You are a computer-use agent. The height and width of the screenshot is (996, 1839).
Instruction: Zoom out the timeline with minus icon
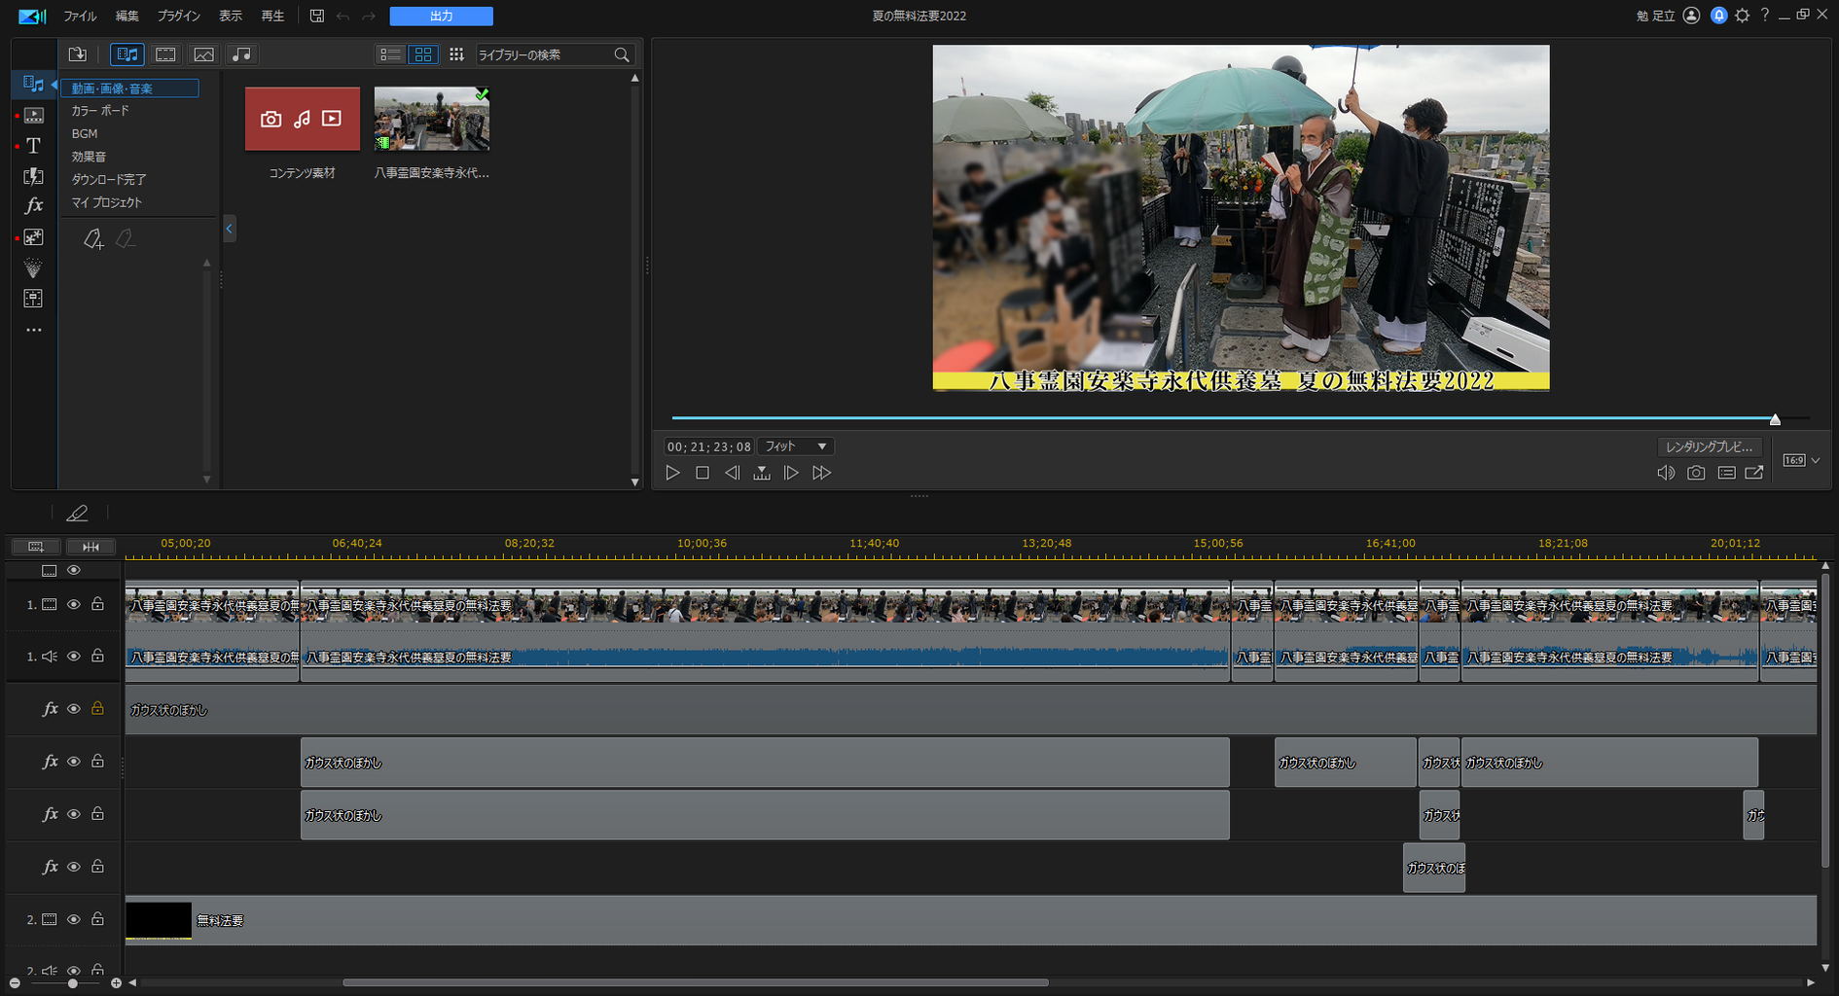15,983
